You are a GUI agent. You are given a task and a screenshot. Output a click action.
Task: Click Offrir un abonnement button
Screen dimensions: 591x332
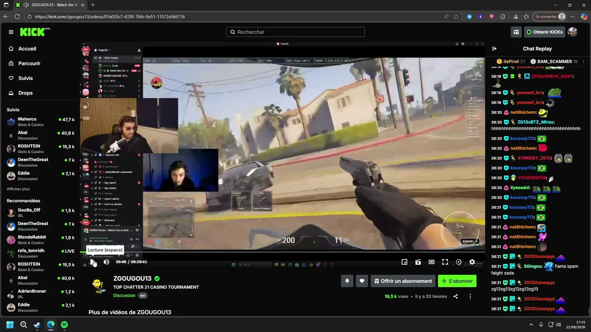(x=403, y=281)
